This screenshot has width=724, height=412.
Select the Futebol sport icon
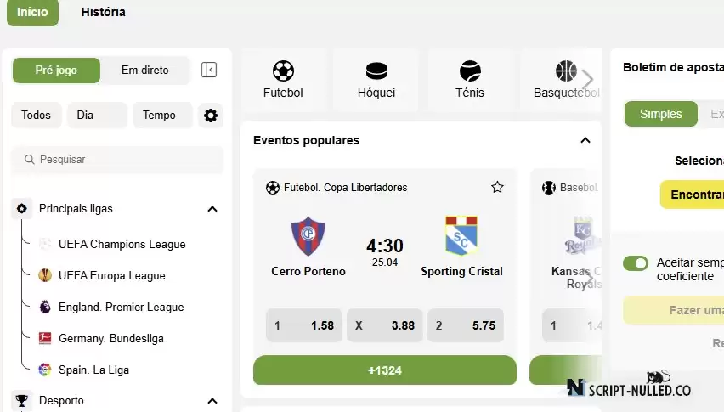[x=283, y=71]
